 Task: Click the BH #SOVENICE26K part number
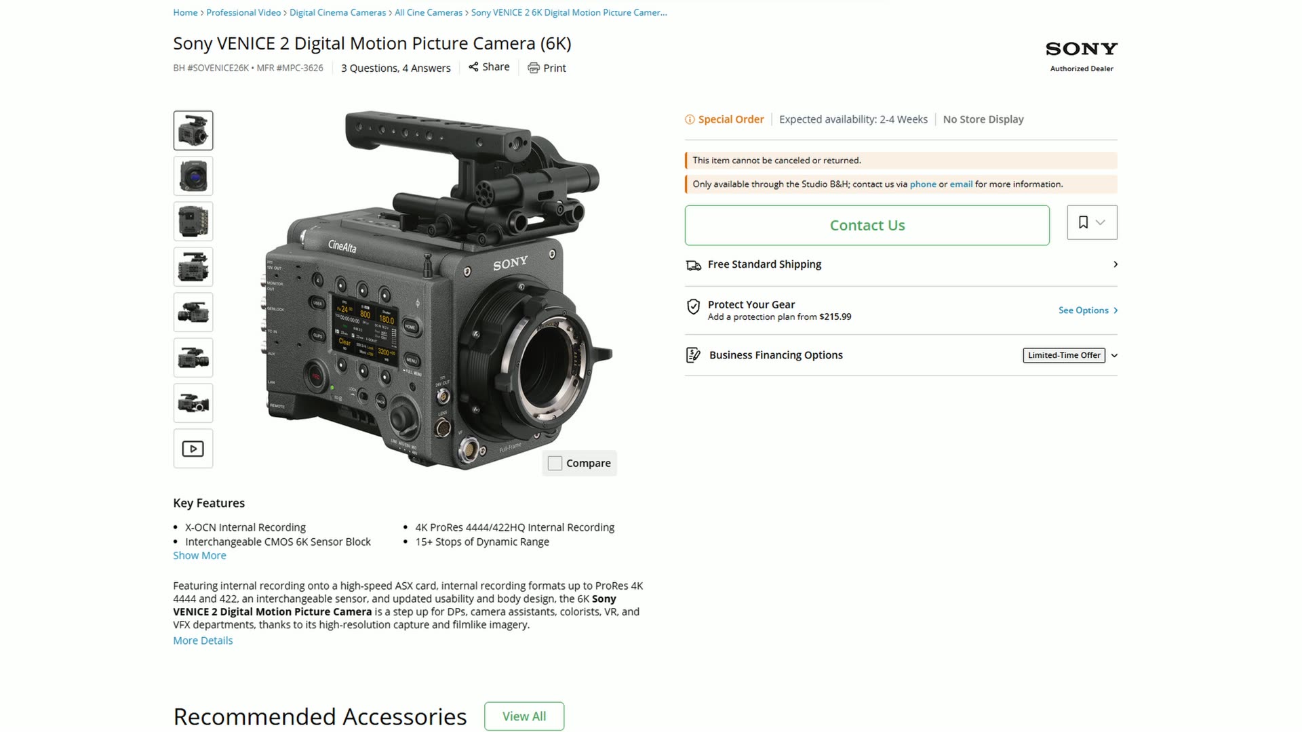(211, 68)
